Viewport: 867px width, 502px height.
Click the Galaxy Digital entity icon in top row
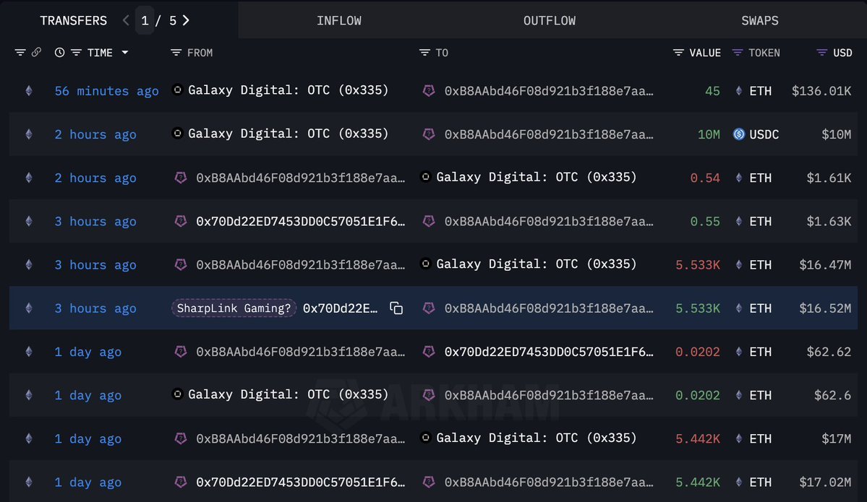[x=177, y=90]
